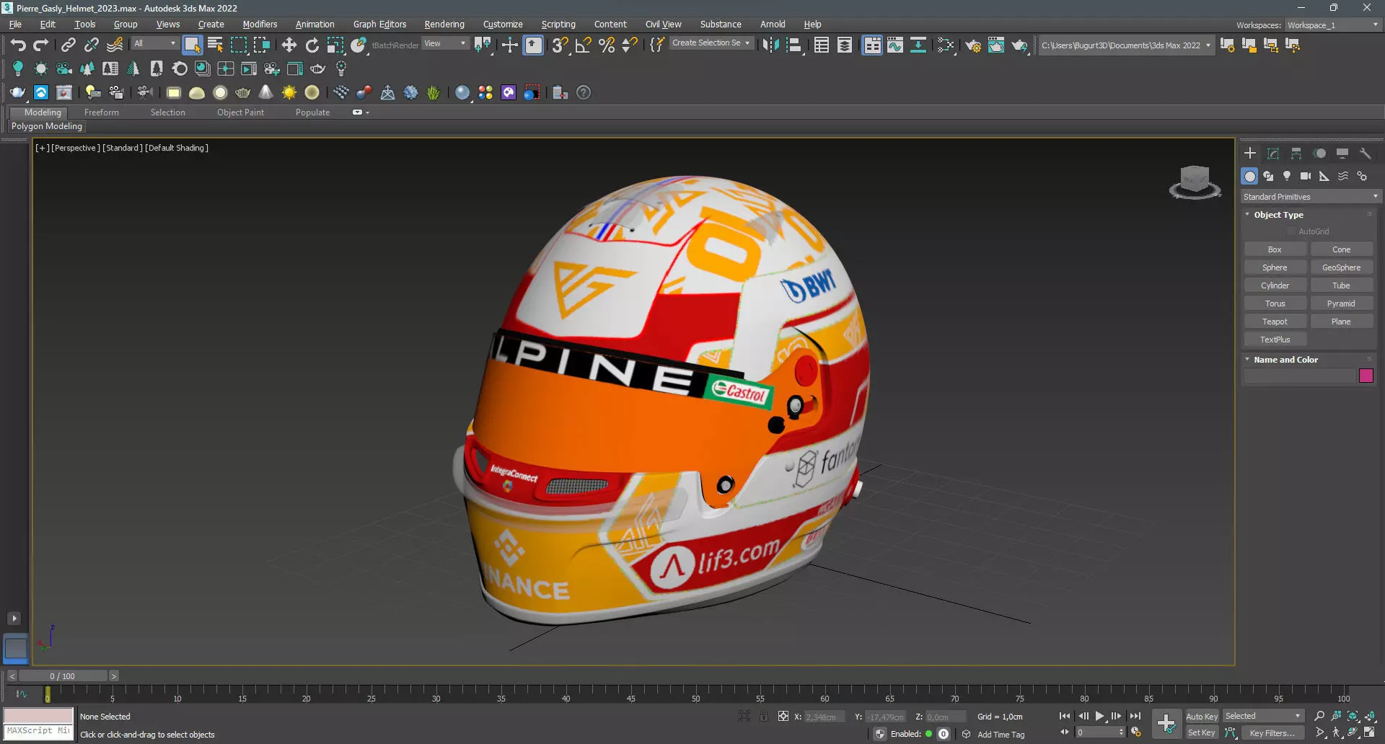Open the reference coordinate View dropdown
The height and width of the screenshot is (744, 1385).
445,44
